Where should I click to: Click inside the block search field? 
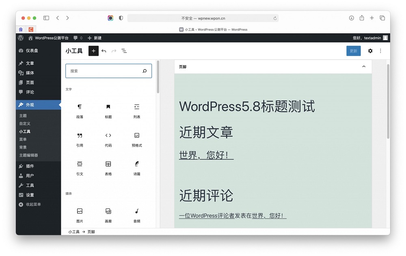[x=108, y=71]
